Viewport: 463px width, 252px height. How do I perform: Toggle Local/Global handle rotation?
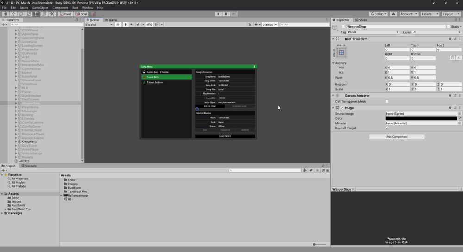point(81,14)
